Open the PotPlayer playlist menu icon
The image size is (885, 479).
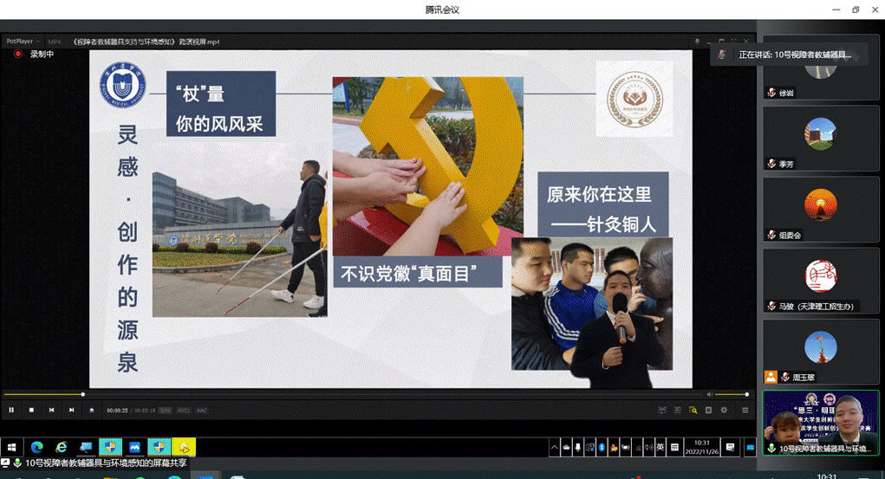[745, 410]
